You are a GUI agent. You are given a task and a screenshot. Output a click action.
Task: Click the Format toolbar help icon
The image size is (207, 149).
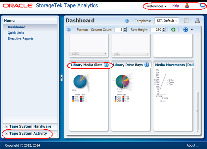(x=69, y=30)
